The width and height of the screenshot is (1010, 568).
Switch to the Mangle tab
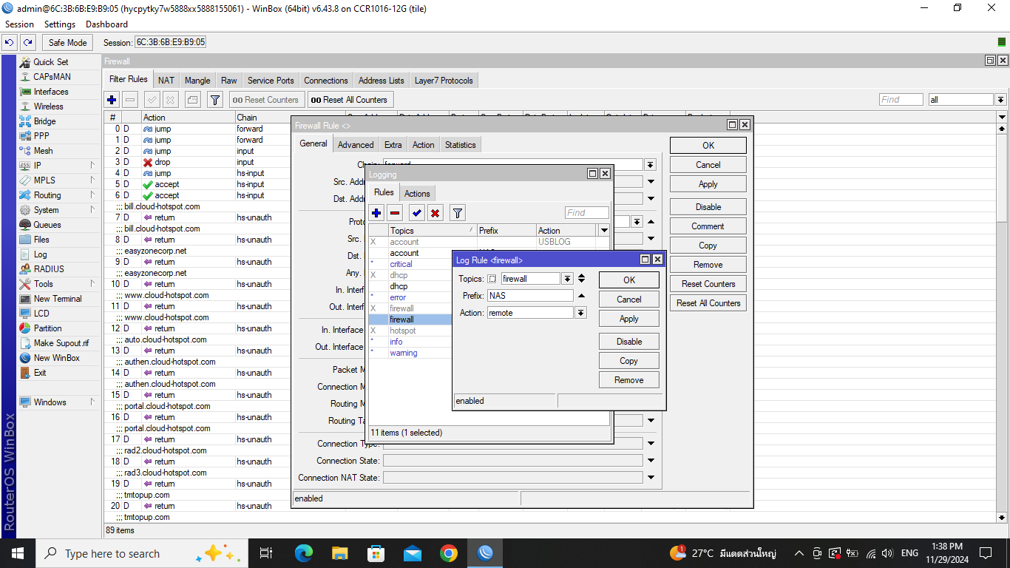click(x=197, y=81)
